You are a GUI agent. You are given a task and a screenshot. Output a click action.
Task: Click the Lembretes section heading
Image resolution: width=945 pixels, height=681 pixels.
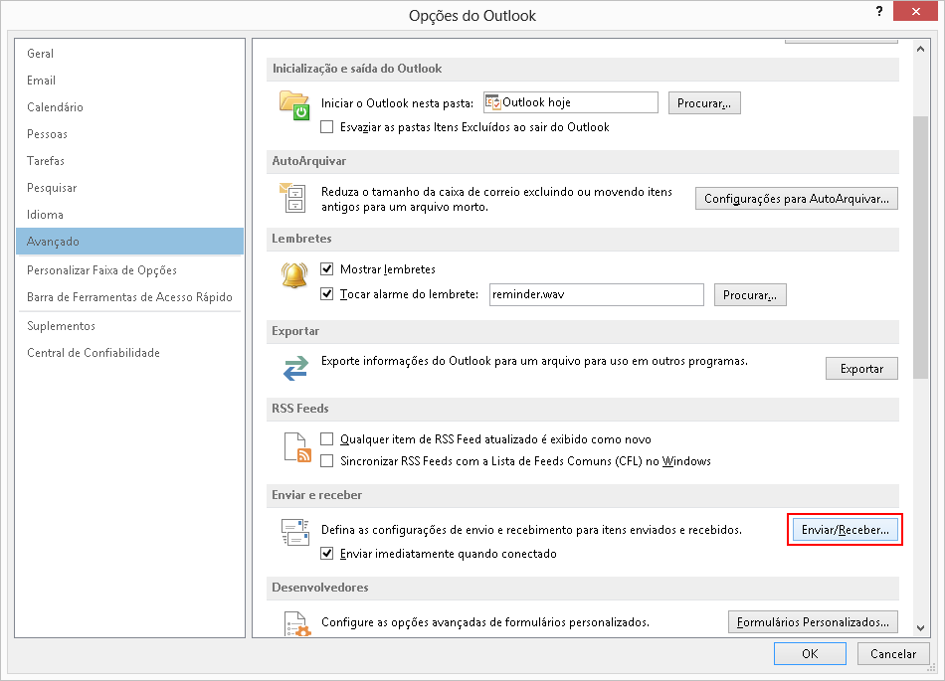click(301, 239)
